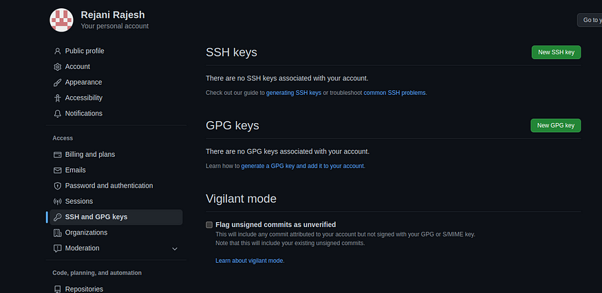This screenshot has width=602, height=293.
Task: Go to Repositories in the sidebar
Action: pos(84,289)
